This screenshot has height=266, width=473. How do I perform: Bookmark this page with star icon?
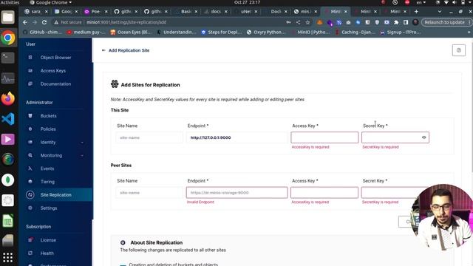307,22
